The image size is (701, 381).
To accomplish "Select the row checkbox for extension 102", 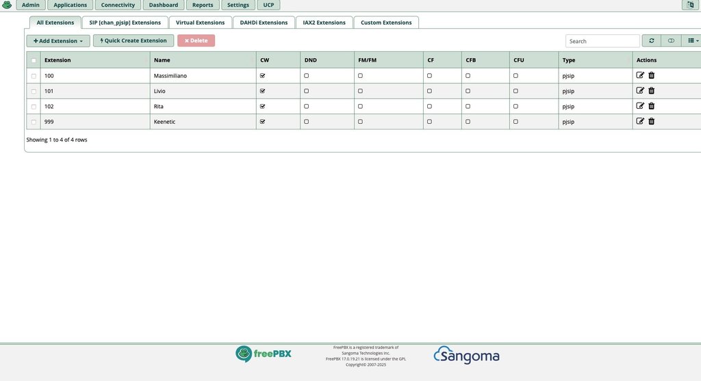I will point(34,106).
